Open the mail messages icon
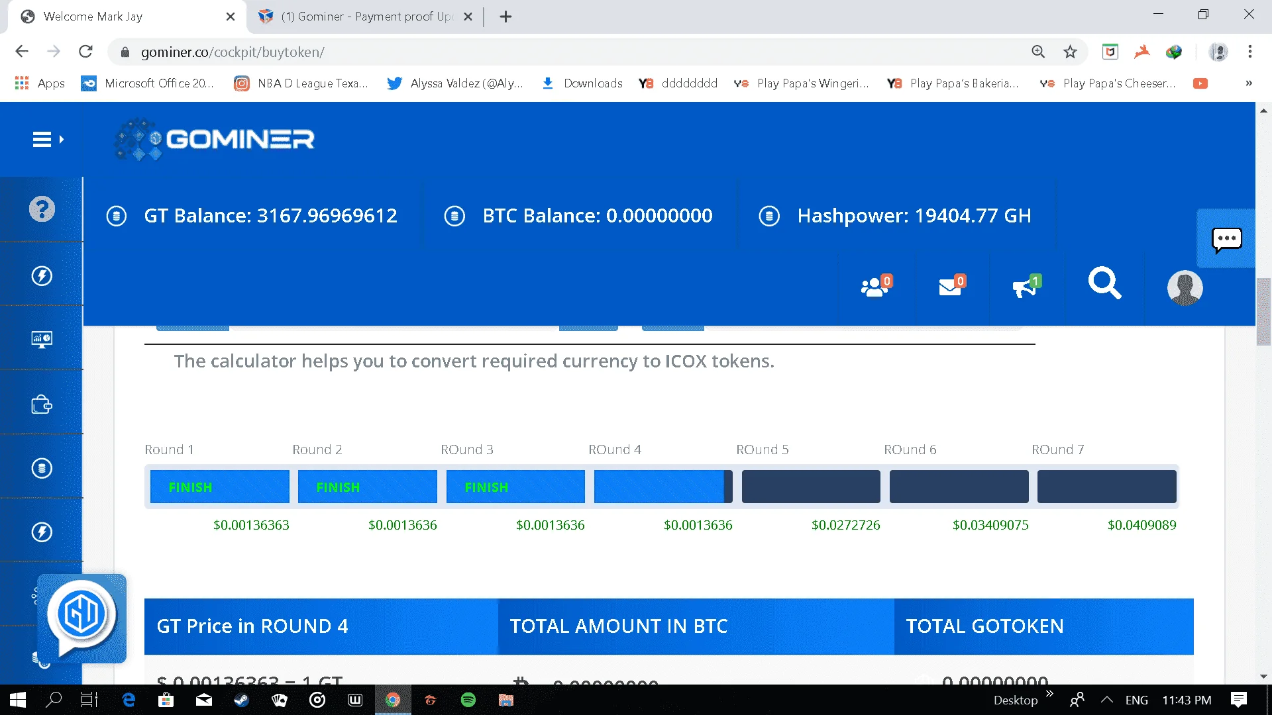1272x715 pixels. point(952,286)
